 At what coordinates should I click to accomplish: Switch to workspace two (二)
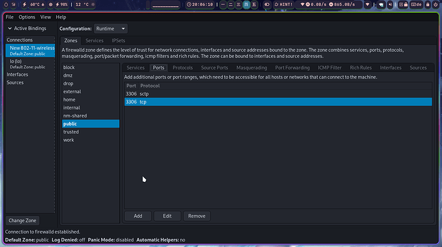[x=231, y=4]
